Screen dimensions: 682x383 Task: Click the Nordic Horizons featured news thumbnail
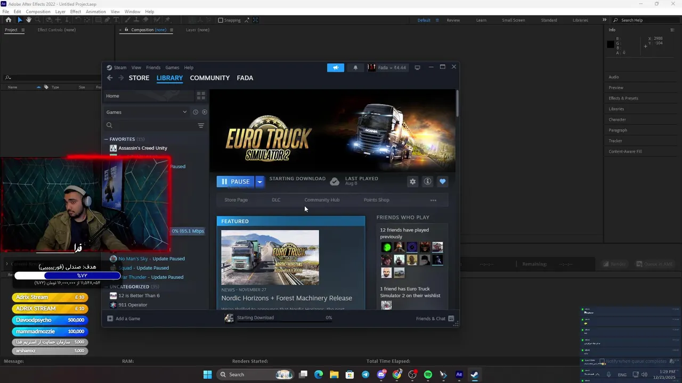coord(270,257)
